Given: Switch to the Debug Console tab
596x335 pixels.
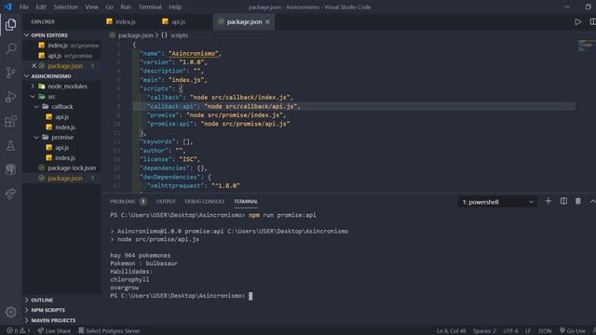Looking at the screenshot, I should pos(205,201).
